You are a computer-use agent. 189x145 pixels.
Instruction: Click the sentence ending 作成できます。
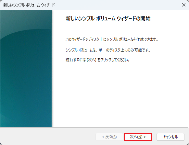(112, 39)
